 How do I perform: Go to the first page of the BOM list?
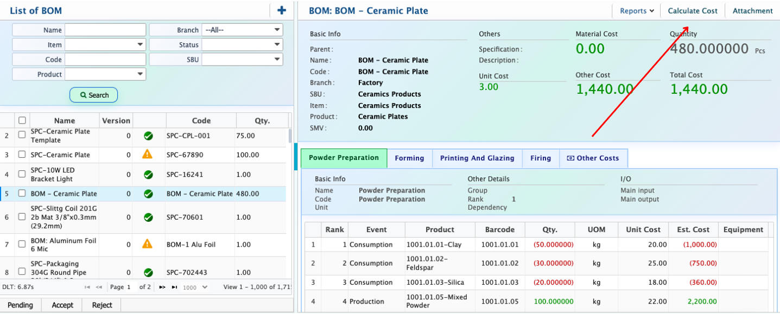[x=87, y=287]
